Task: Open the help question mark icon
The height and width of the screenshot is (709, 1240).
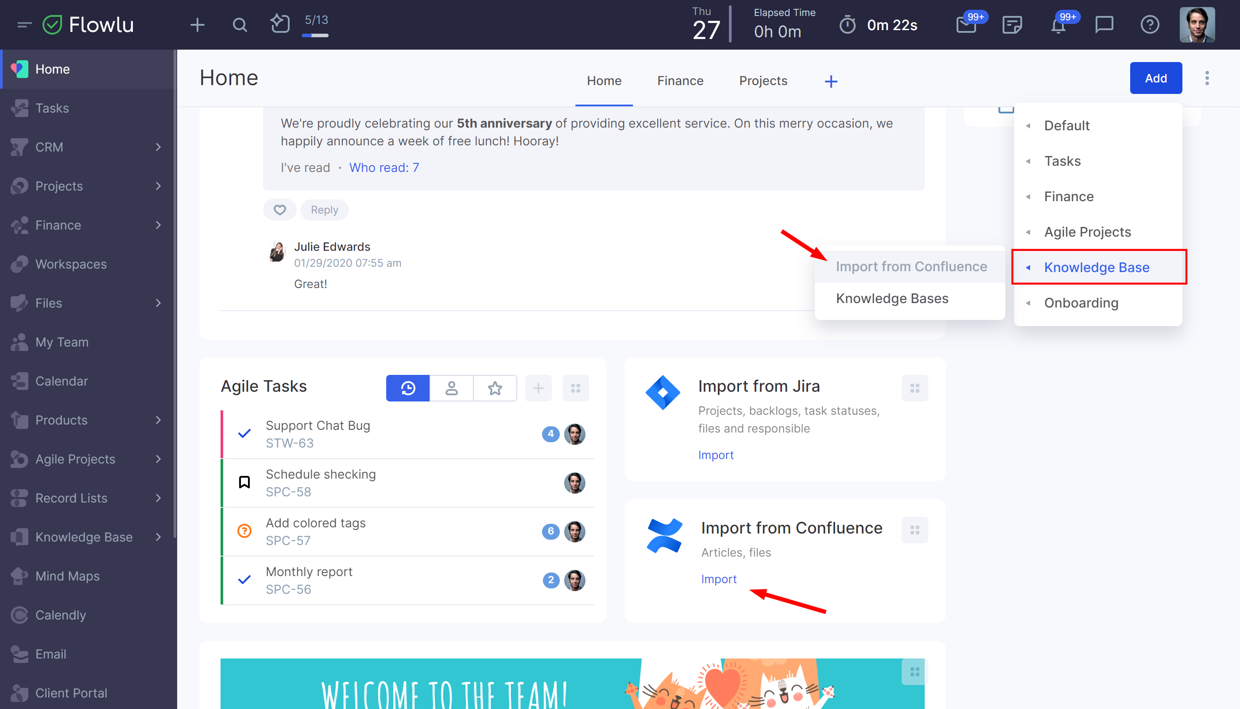Action: (x=1150, y=24)
